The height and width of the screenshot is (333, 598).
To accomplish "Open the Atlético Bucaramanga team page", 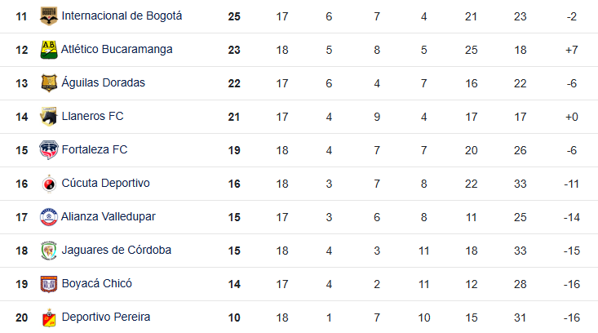I will (117, 49).
